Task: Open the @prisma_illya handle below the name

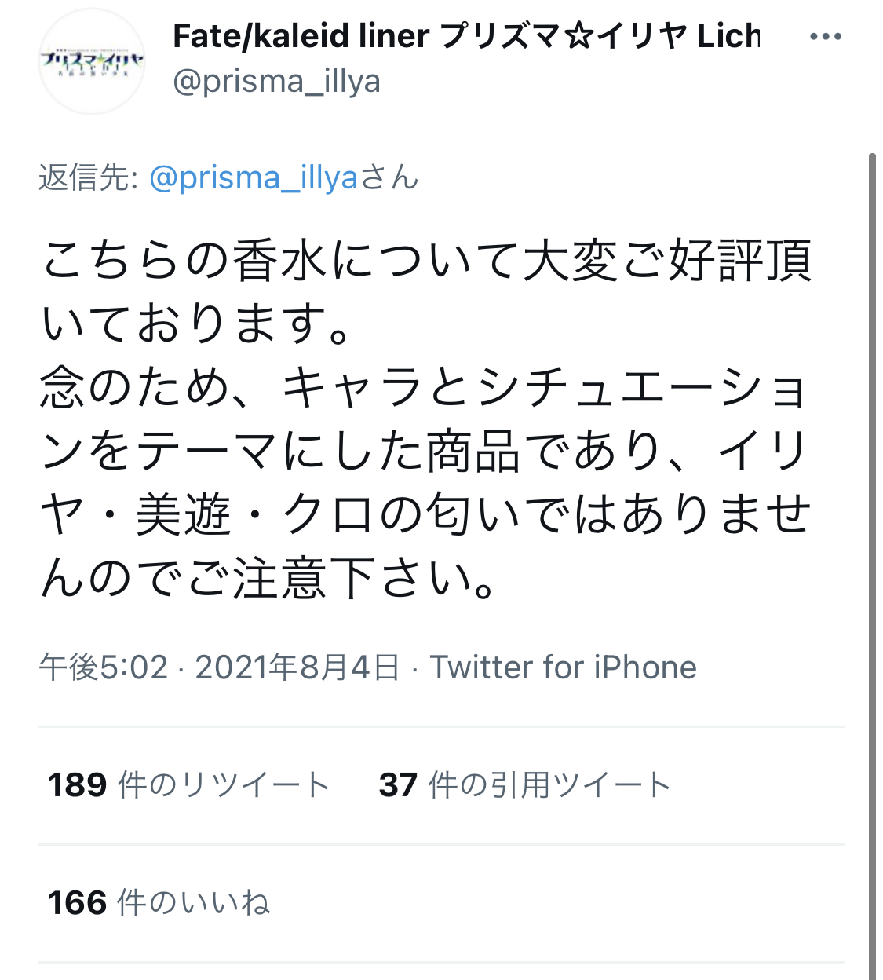Action: (276, 81)
